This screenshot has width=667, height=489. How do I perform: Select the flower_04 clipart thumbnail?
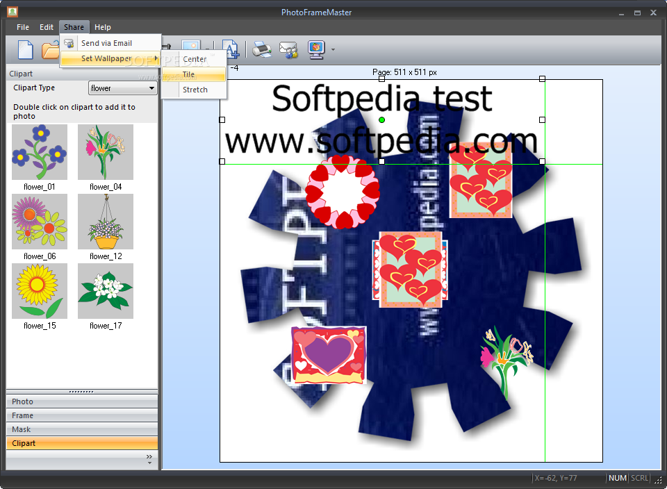[106, 152]
